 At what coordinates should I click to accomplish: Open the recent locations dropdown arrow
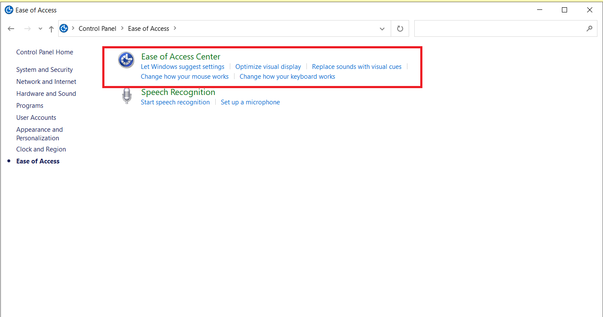40,29
